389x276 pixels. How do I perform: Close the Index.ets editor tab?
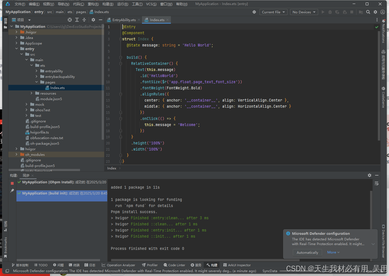(168, 20)
